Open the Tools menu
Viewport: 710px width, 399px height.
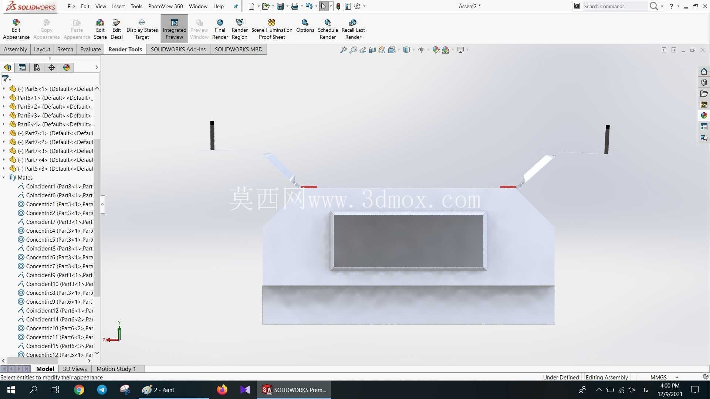click(x=136, y=6)
